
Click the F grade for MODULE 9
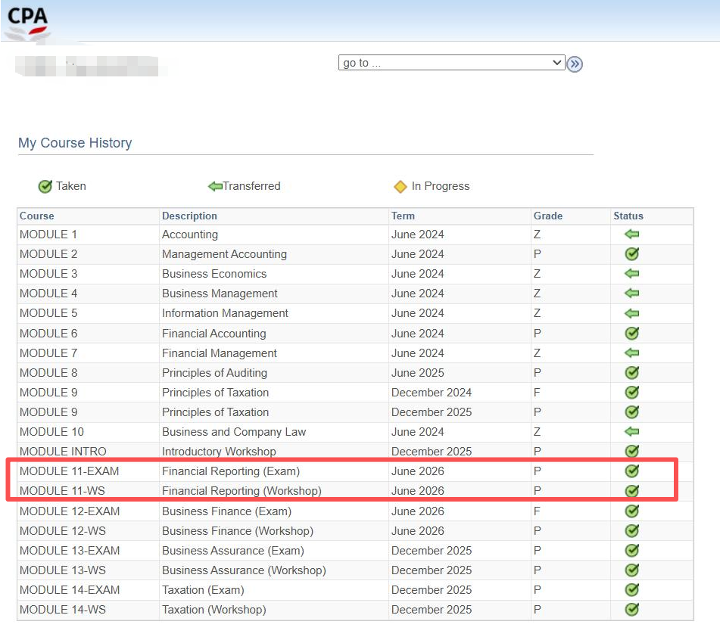pos(571,393)
